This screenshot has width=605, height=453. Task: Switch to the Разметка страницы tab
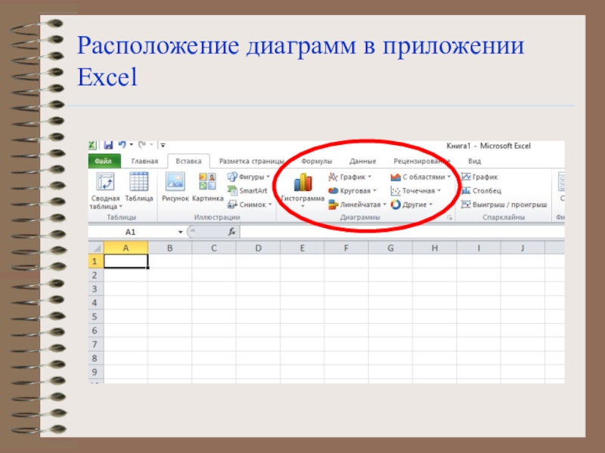pos(251,161)
